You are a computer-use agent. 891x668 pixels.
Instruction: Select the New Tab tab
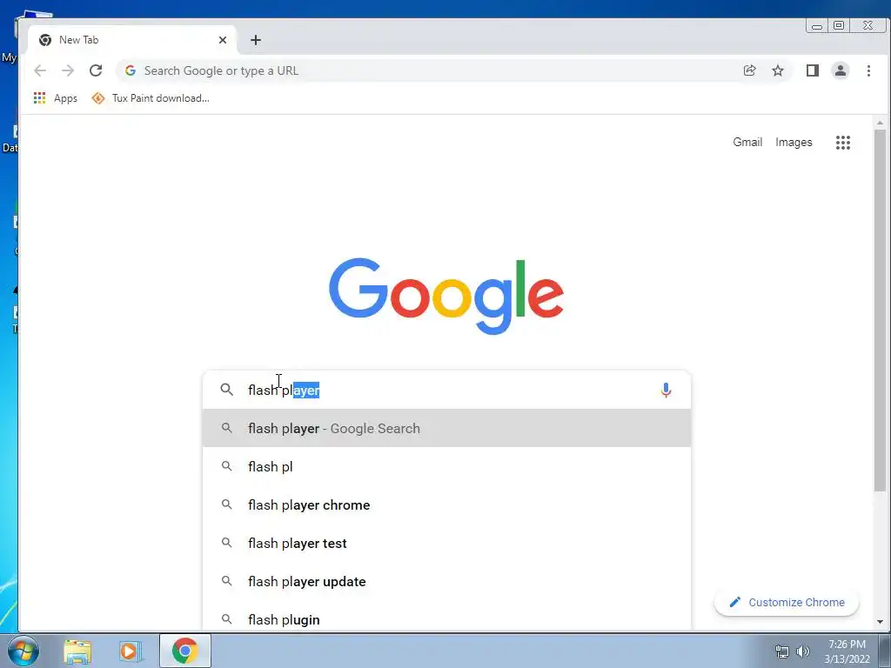(x=131, y=40)
